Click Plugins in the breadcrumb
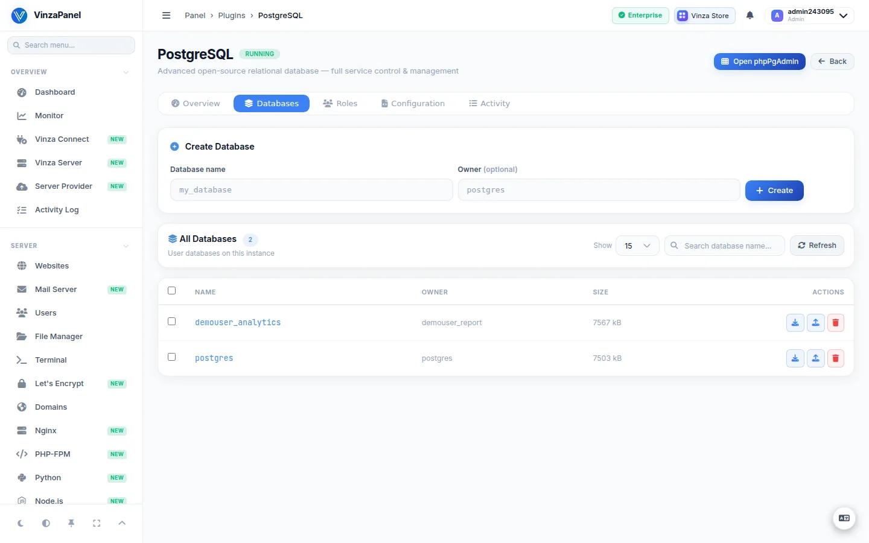 pyautogui.click(x=232, y=16)
